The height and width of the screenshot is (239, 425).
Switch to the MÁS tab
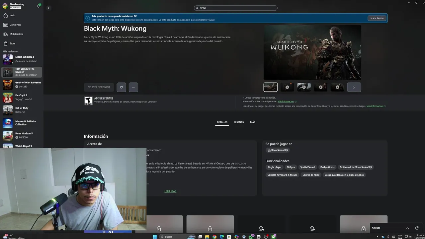(x=253, y=122)
